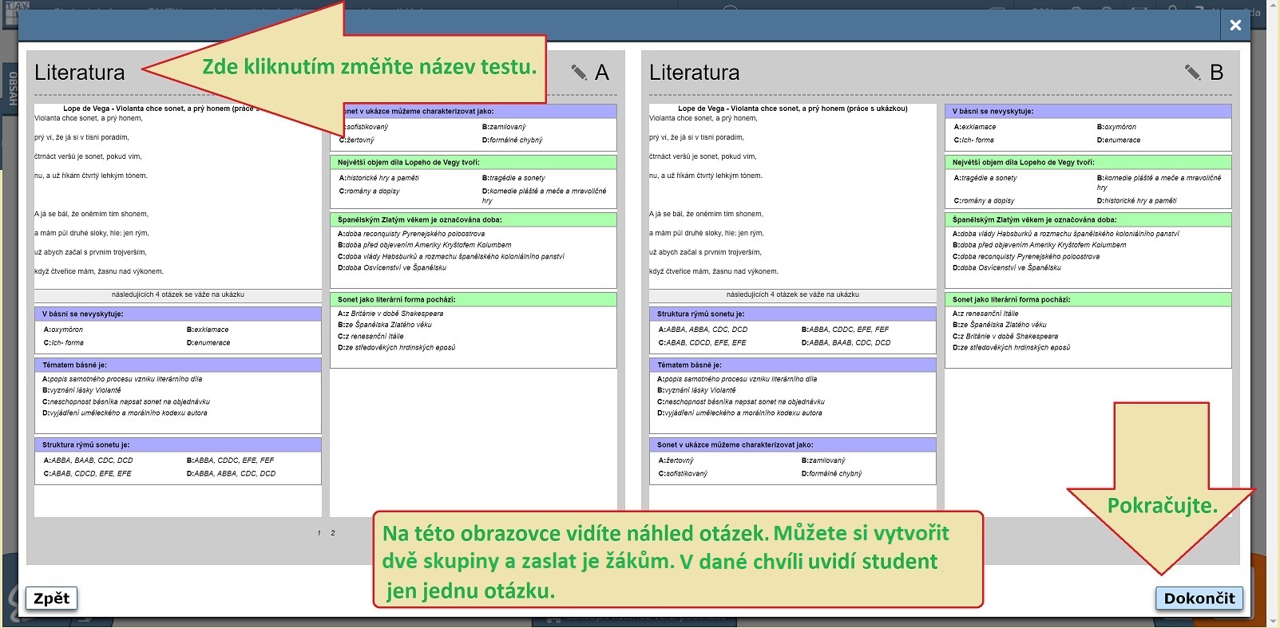
Task: Click the Dokončit button
Action: pos(1199,598)
